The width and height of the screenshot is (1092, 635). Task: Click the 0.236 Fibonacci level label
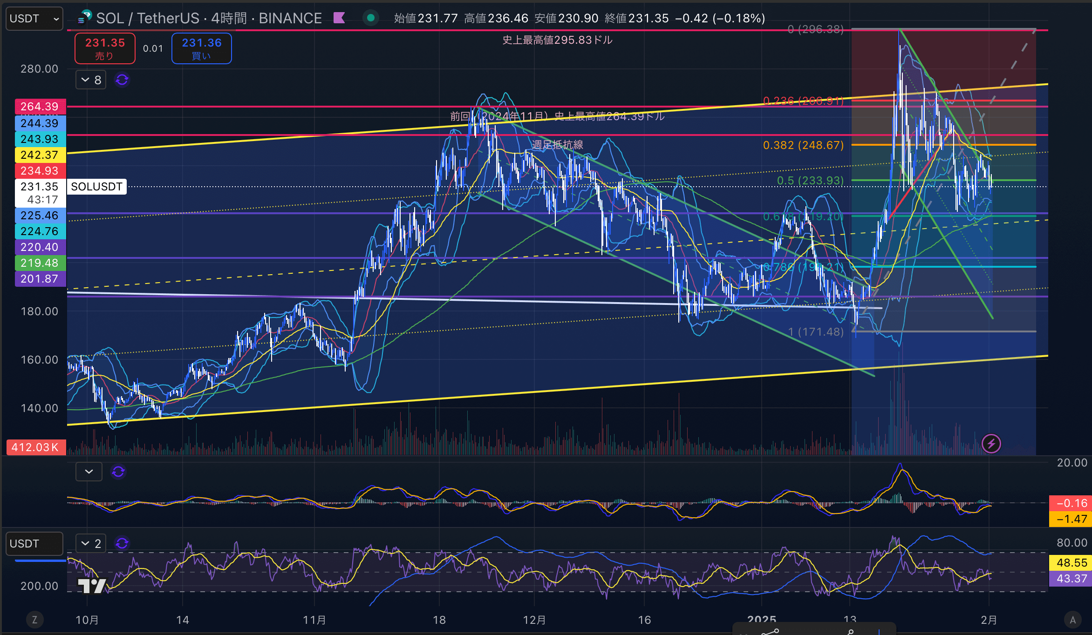tap(804, 101)
